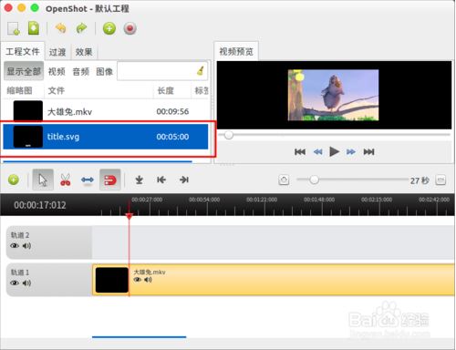Select the scissors razor tool

[x=65, y=180]
